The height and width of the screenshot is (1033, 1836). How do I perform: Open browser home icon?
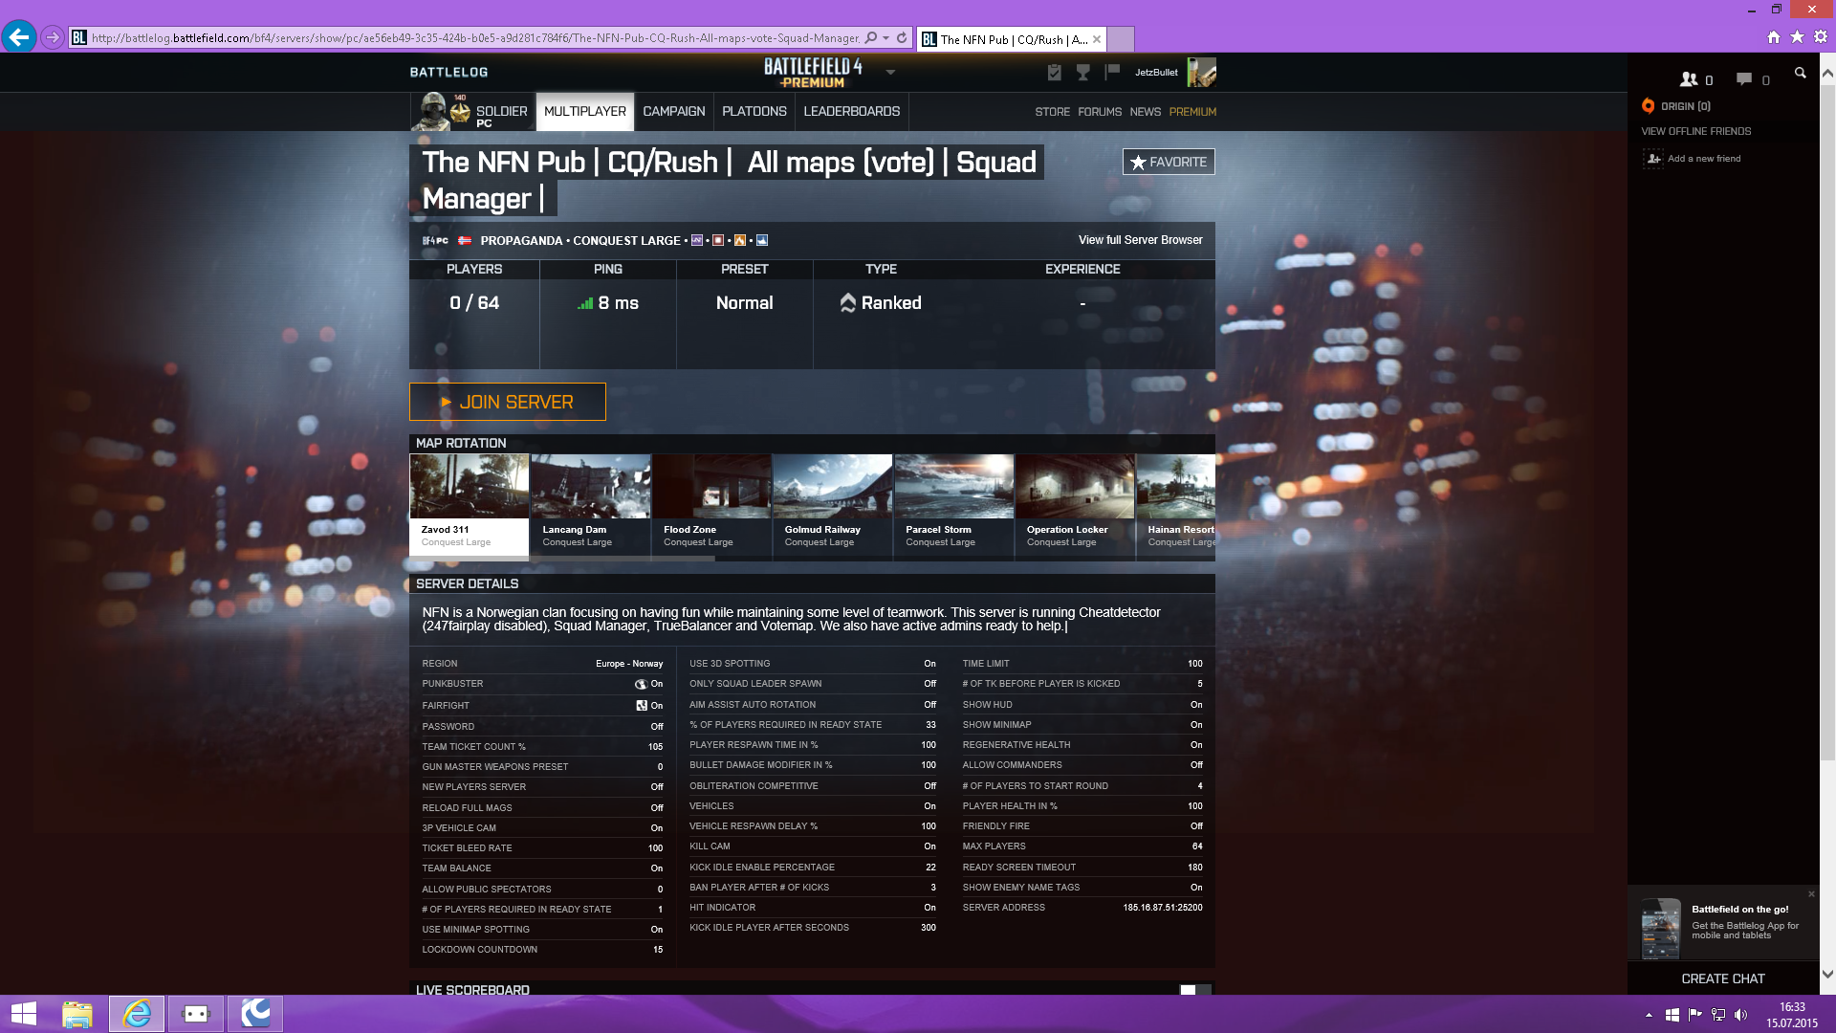[1774, 37]
